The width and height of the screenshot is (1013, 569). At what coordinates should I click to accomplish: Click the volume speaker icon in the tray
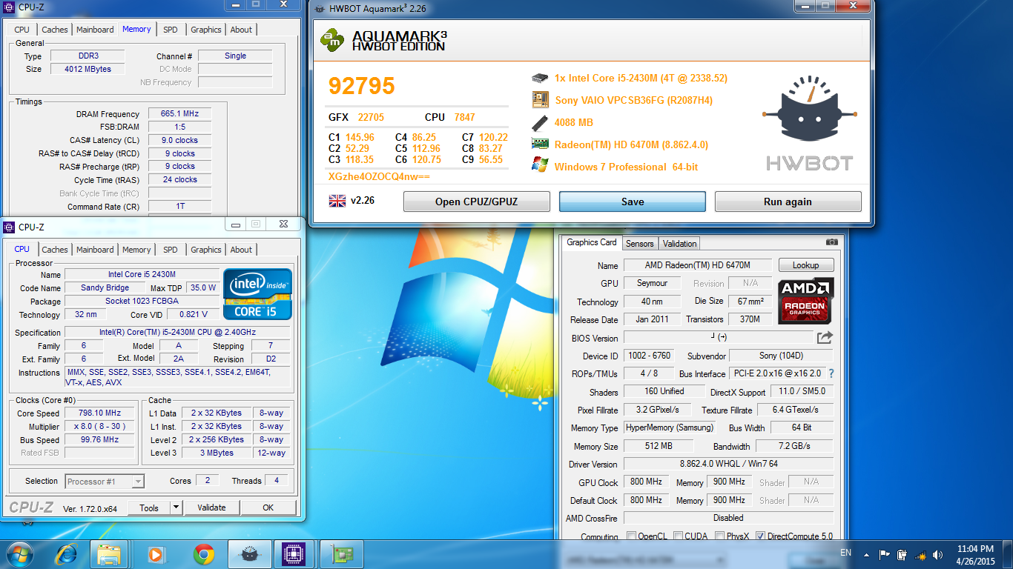[937, 554]
